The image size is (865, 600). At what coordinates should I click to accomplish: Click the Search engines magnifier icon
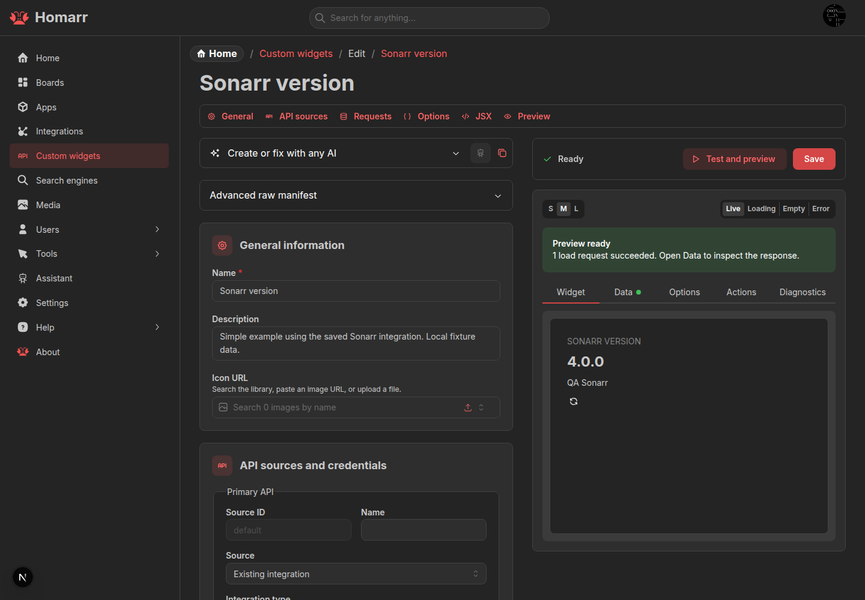click(23, 180)
